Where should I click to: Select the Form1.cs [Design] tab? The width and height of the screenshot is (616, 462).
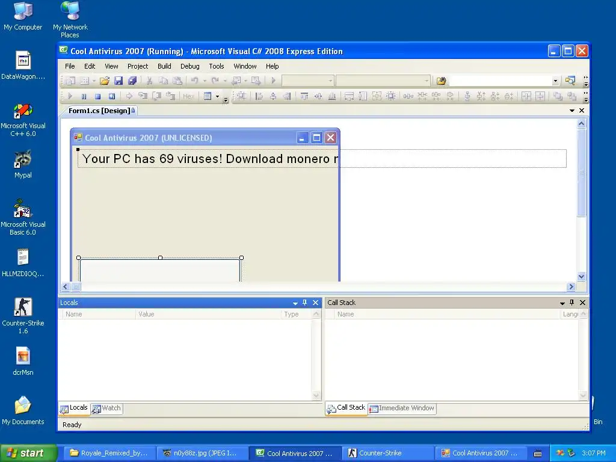click(99, 111)
